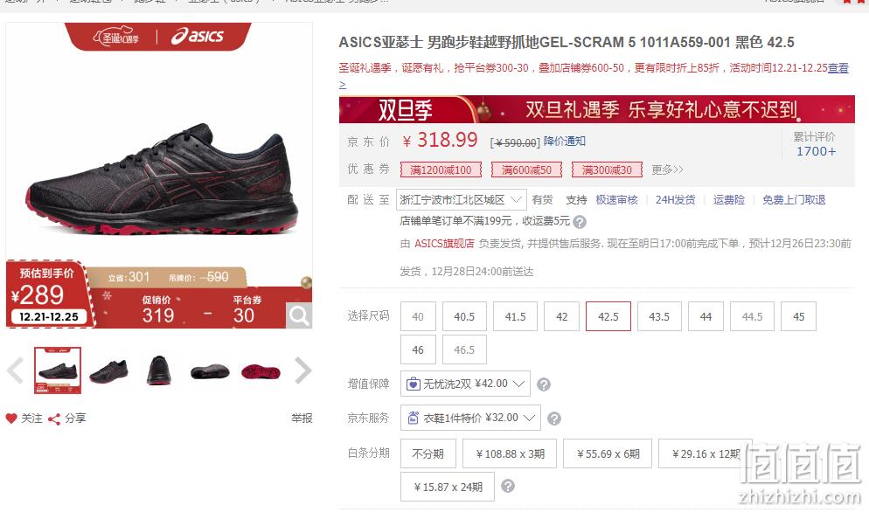
Task: Expand the 浙江宁波市江北区域区 delivery dropdown
Action: coord(461,200)
